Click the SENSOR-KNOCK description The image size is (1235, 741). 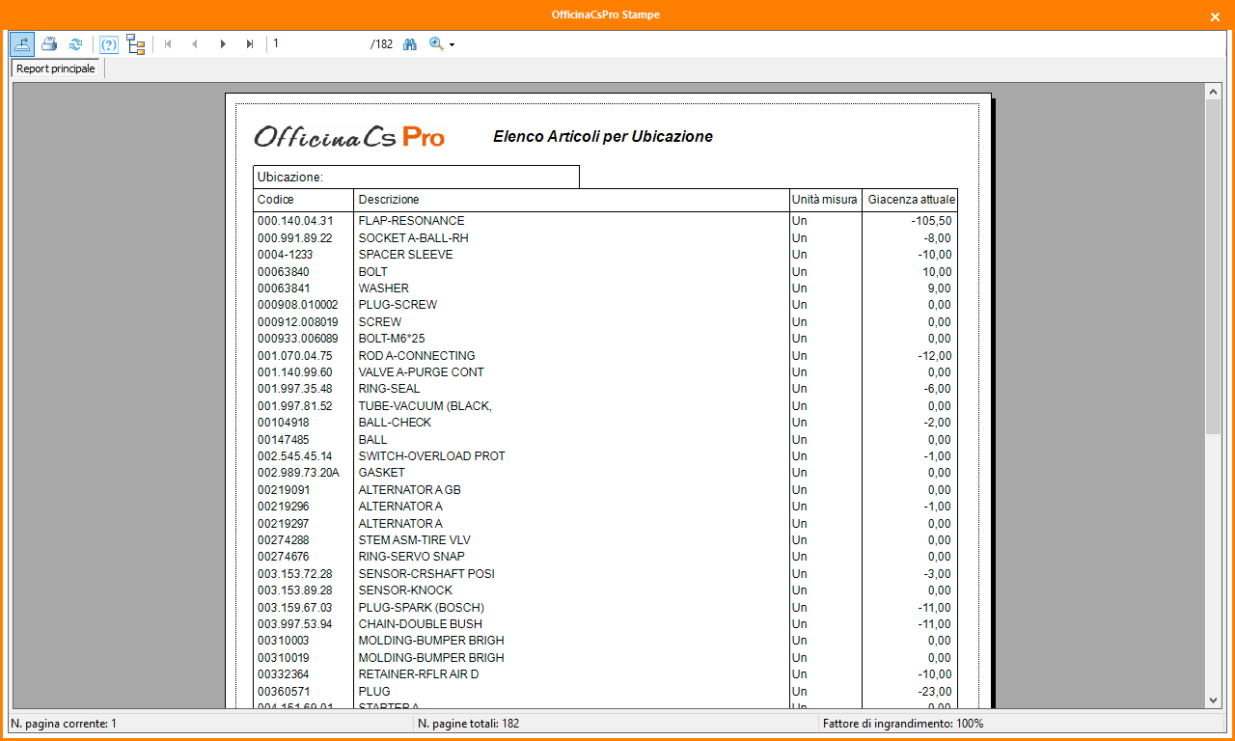tap(405, 590)
